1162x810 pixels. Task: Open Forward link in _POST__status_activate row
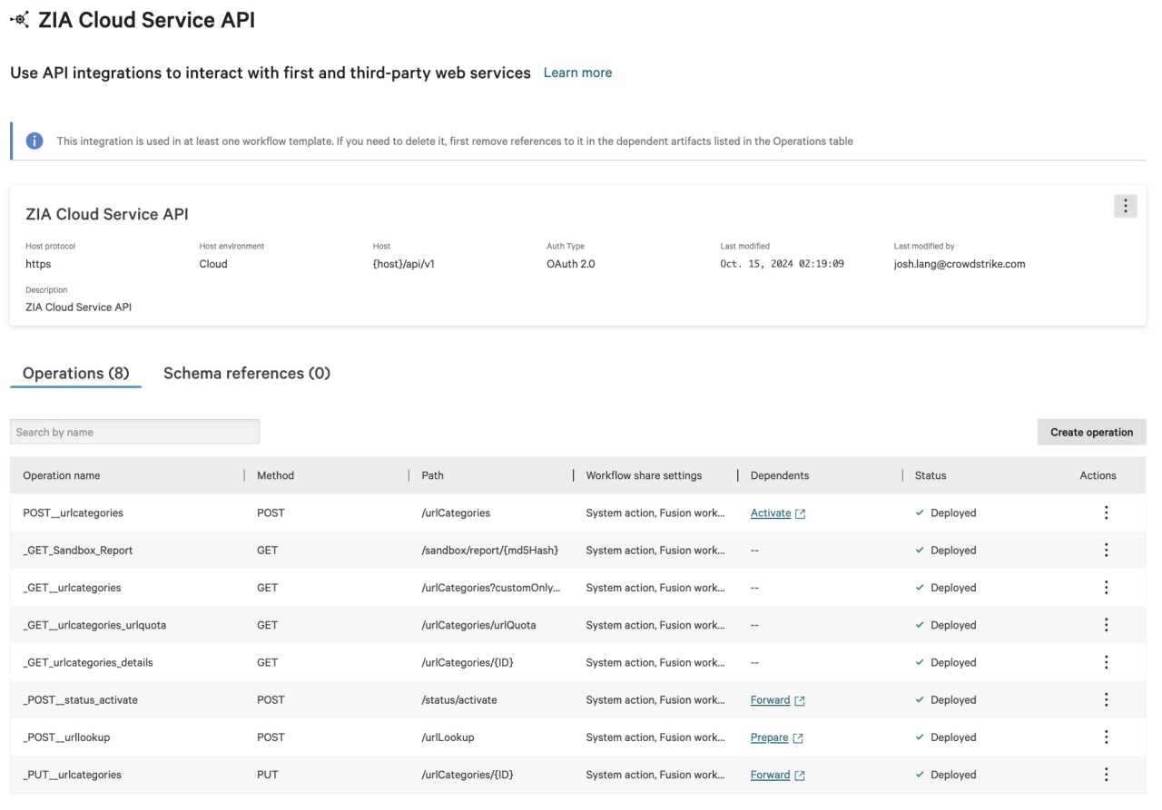point(770,700)
